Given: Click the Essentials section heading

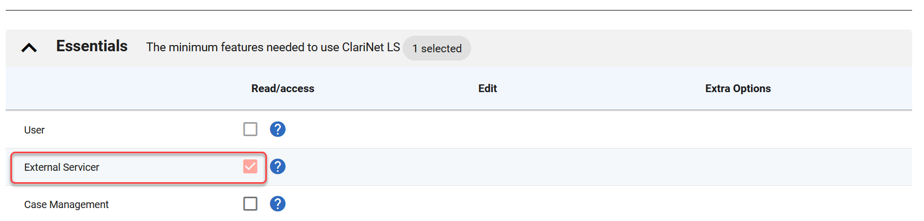Looking at the screenshot, I should pyautogui.click(x=92, y=47).
